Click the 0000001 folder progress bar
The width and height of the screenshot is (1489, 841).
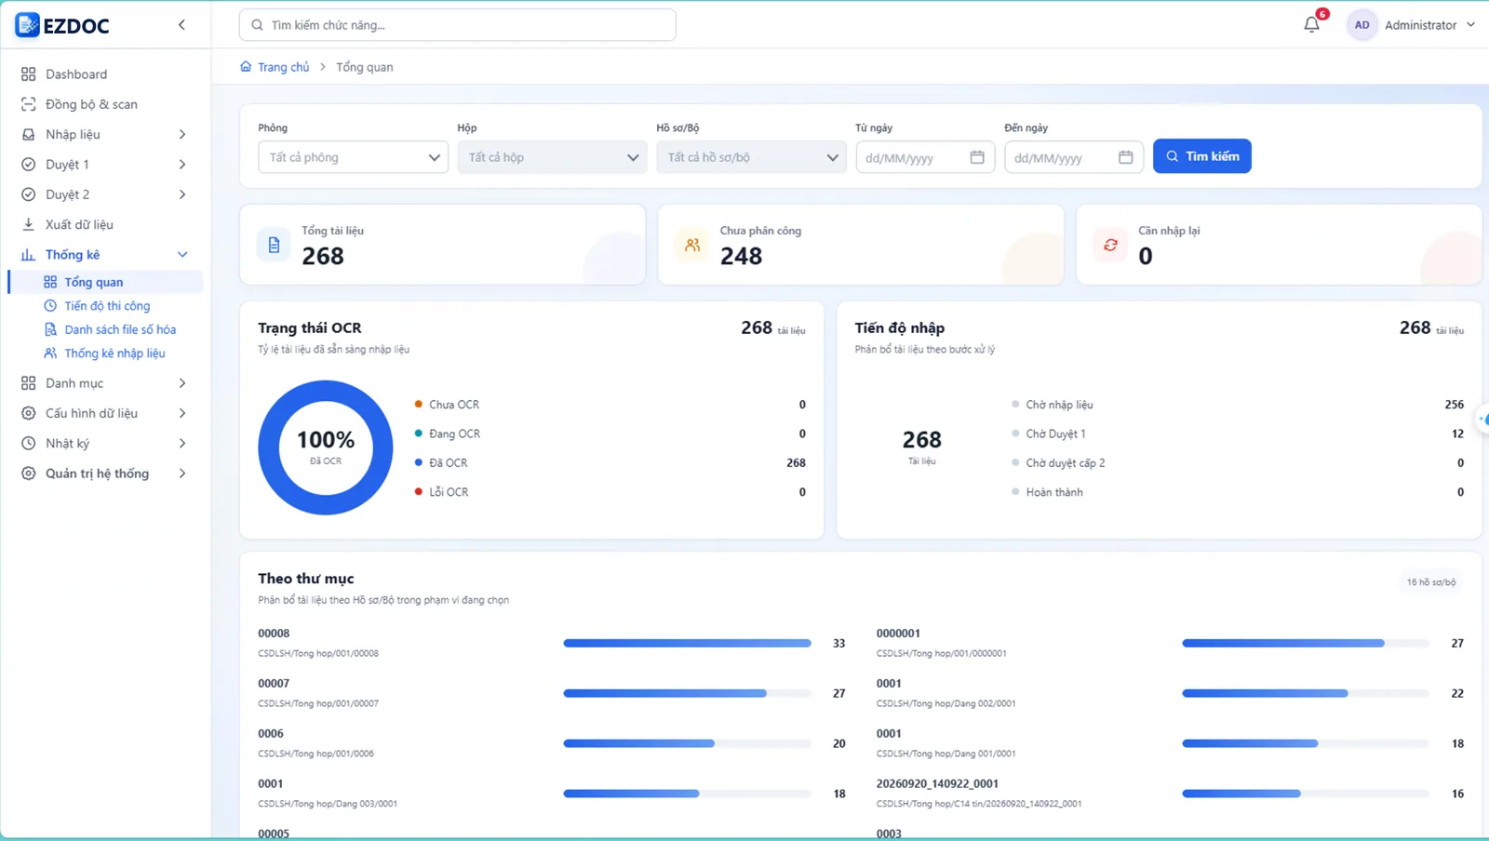click(x=1306, y=643)
